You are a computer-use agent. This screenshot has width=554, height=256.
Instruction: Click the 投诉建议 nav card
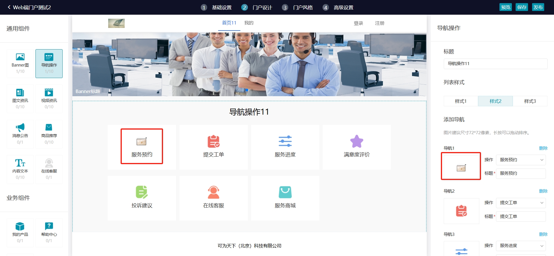pyautogui.click(x=142, y=198)
